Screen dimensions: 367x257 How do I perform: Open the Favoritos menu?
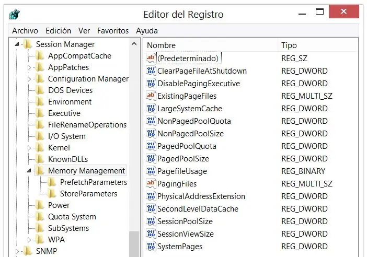[113, 31]
